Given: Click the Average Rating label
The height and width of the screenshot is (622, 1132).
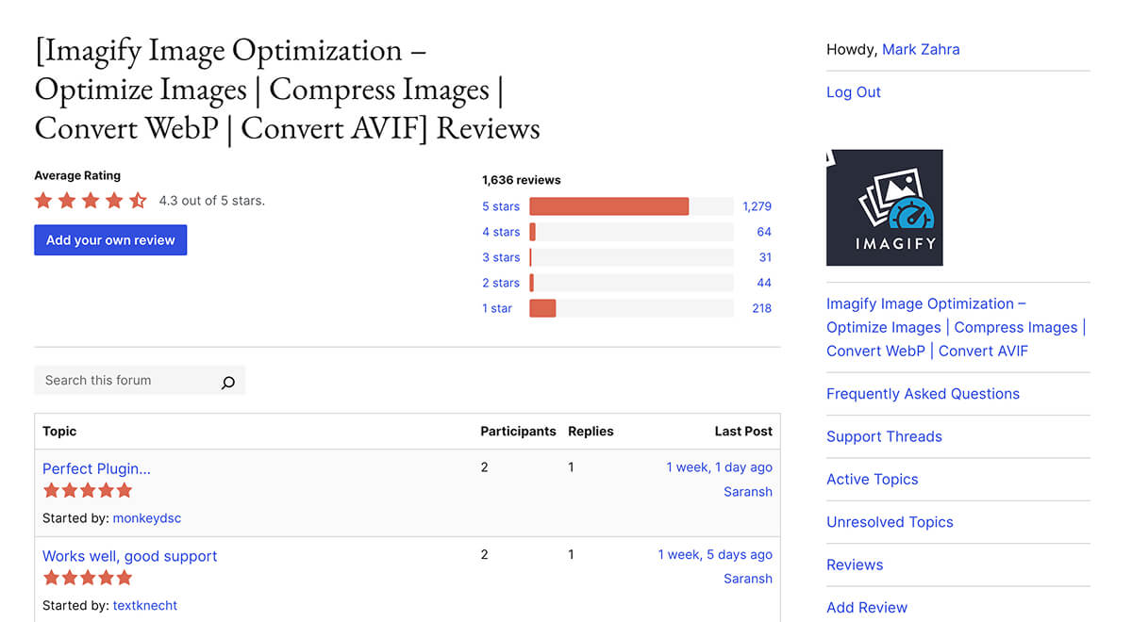Looking at the screenshot, I should pos(77,175).
